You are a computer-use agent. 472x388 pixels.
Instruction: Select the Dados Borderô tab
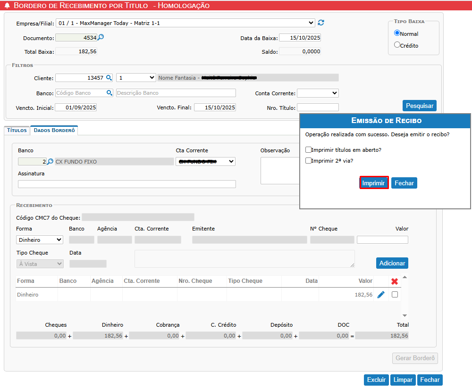[54, 130]
